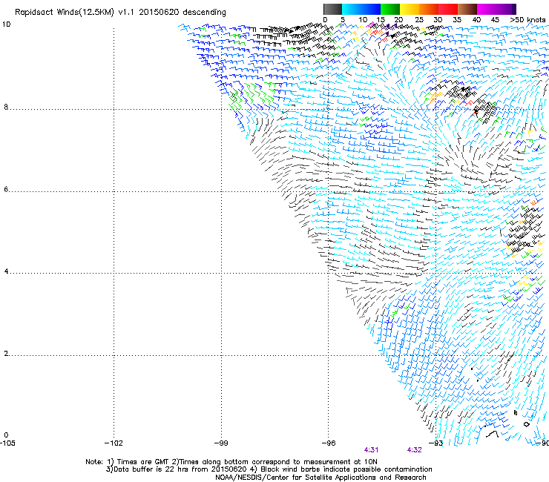This screenshot has width=549, height=482.
Task: Click the red 30-35 knots legend swatch
Action: (448, 9)
